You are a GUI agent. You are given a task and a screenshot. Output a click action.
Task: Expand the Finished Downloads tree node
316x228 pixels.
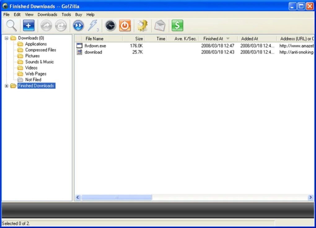pyautogui.click(x=7, y=86)
